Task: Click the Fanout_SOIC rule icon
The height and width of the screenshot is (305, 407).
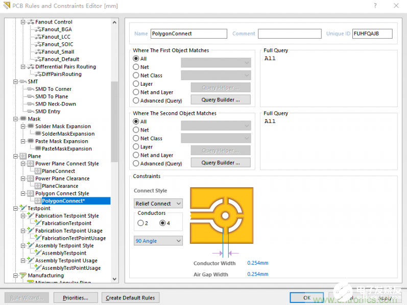Action: click(38, 44)
